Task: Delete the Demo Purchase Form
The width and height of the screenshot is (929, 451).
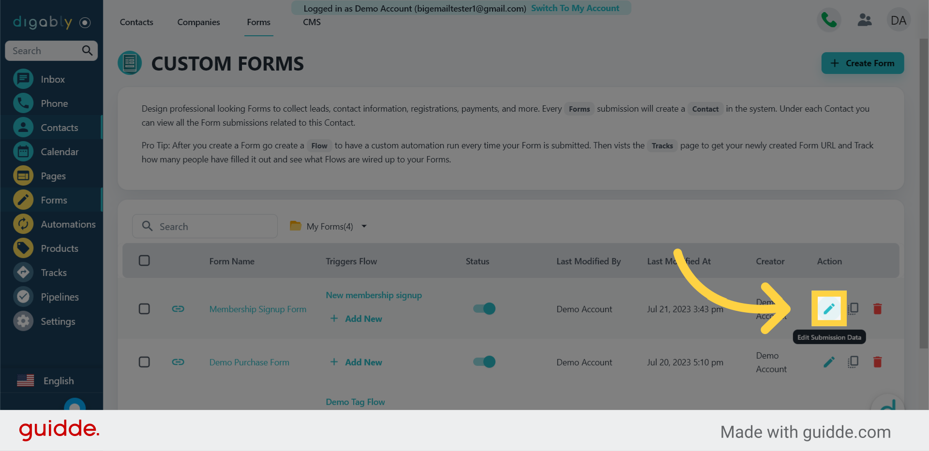Action: tap(877, 362)
